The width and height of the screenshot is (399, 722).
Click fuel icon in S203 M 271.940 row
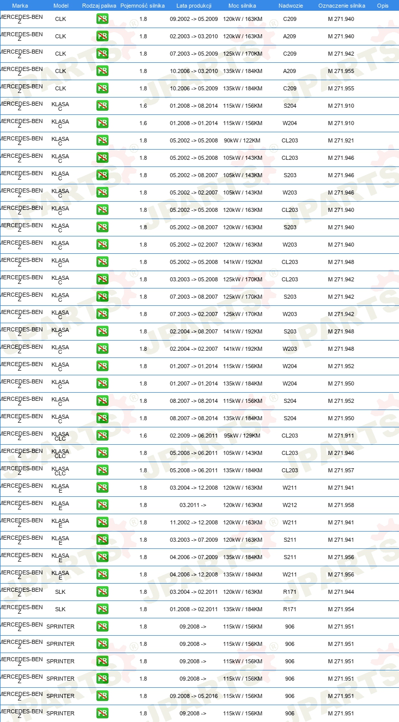[102, 227]
